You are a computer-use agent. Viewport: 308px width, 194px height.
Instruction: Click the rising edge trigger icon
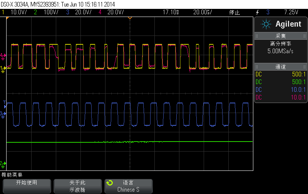pos(257,12)
